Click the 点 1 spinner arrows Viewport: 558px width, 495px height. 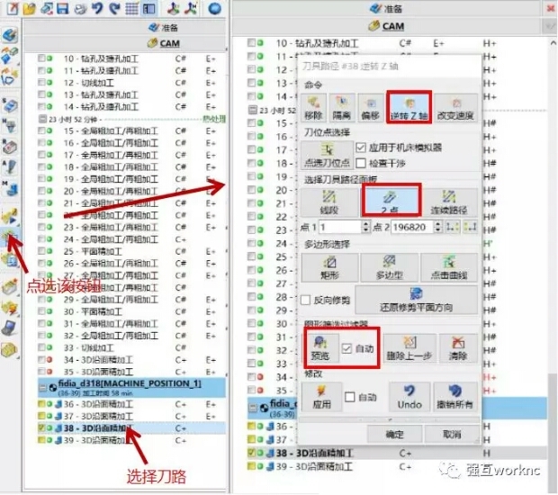tap(365, 227)
